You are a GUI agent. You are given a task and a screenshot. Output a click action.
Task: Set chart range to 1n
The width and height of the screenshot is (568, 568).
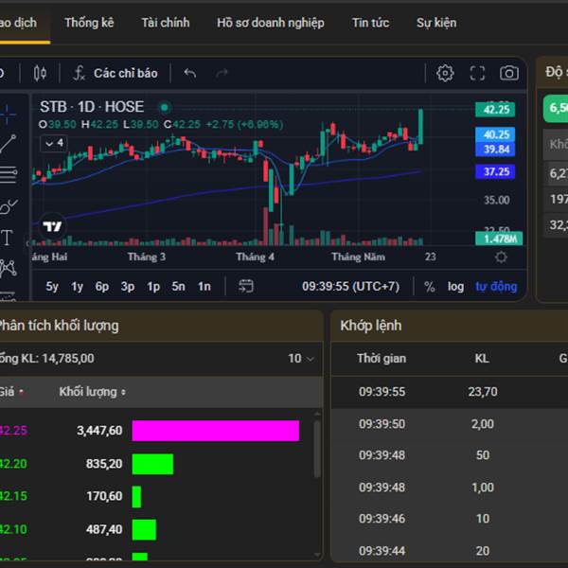pos(204,287)
